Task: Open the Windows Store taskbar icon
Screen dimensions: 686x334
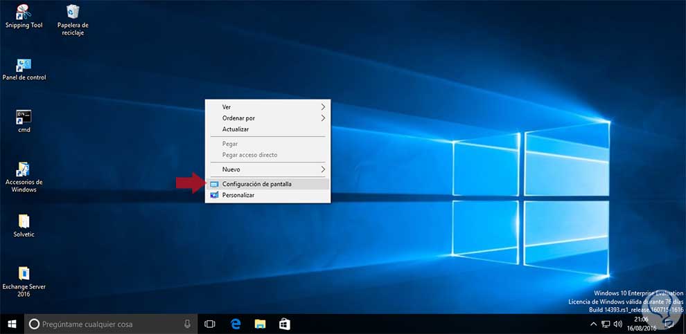Action: 285,324
